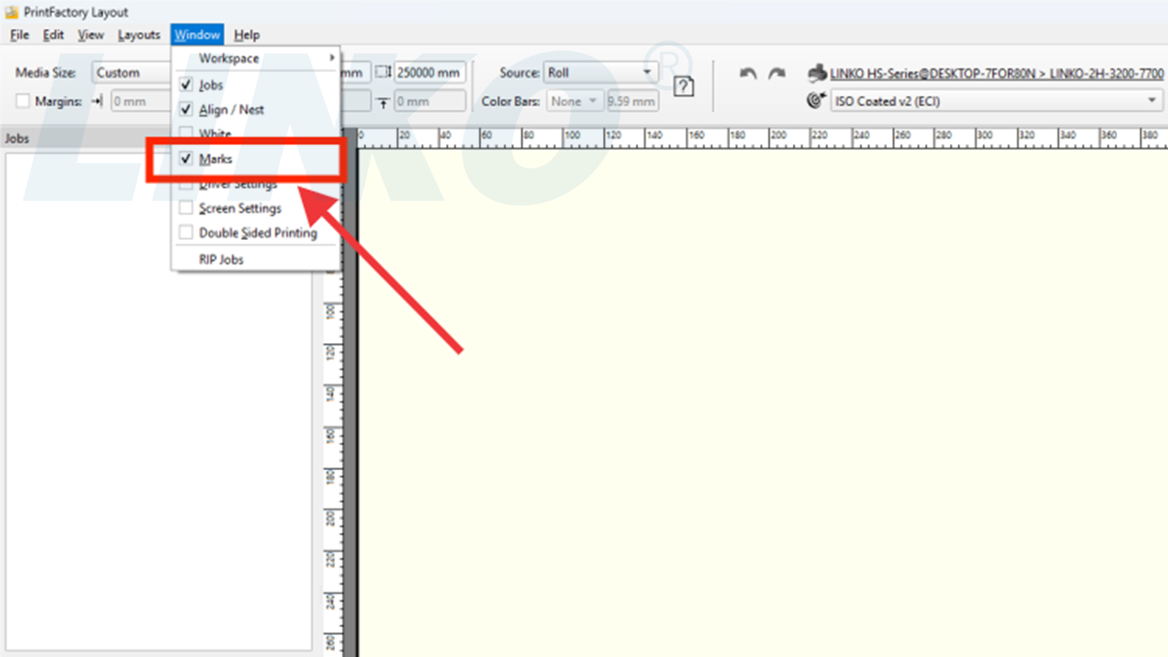Viewport: 1168px width, 657px height.
Task: Open the ISO Coated v2 (ECI) profile dropdown
Action: (x=996, y=101)
